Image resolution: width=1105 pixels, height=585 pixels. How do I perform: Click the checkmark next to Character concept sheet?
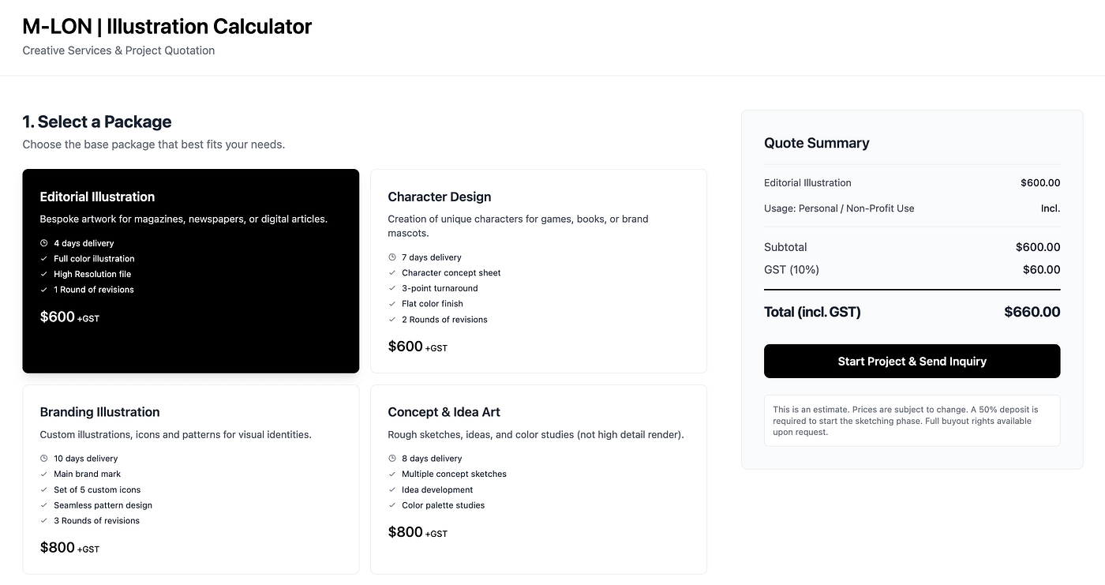[x=392, y=273]
